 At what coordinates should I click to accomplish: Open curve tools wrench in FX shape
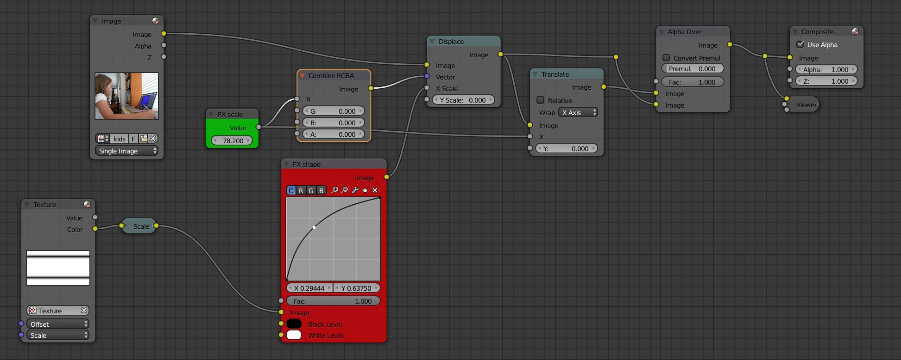(355, 190)
